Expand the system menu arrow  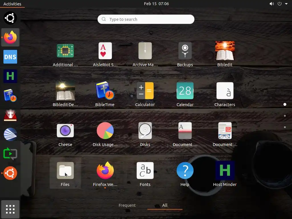[286, 4]
